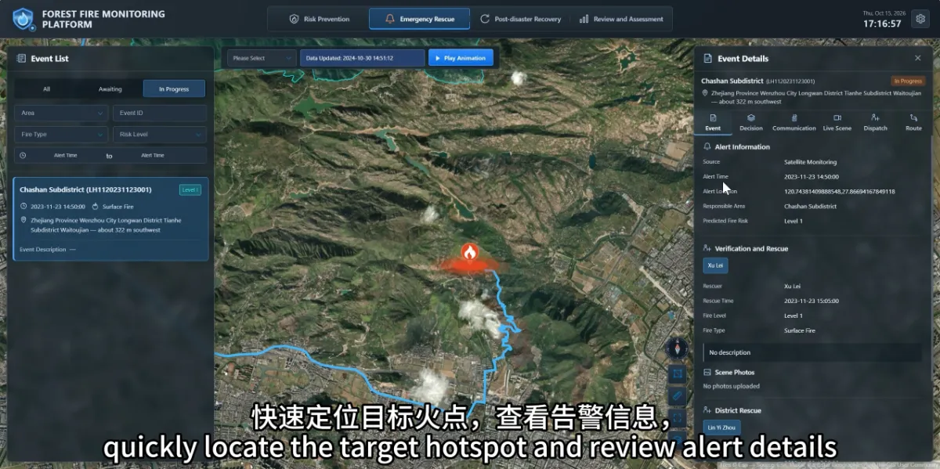Open the settings gear icon
The width and height of the screenshot is (940, 469).
[x=921, y=19]
